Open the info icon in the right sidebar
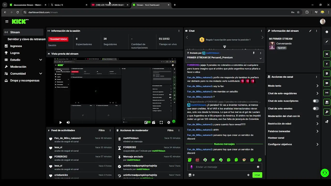Screen dimensions: 331x186 point(327,32)
